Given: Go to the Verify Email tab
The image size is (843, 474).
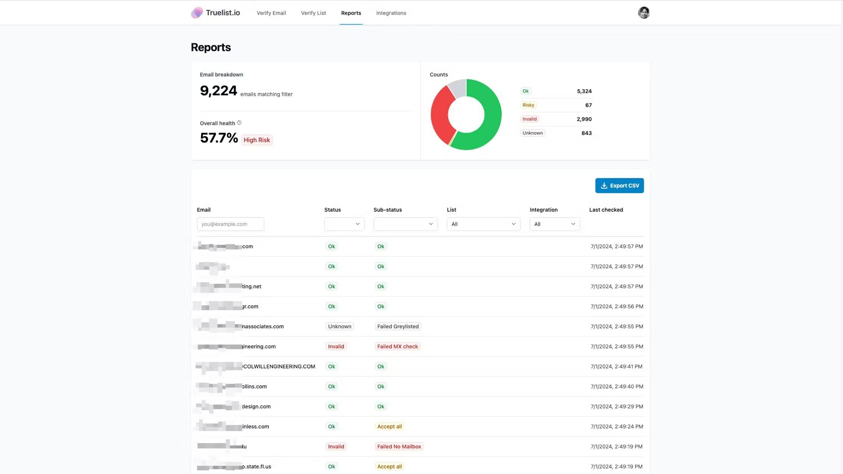Looking at the screenshot, I should click(x=271, y=13).
